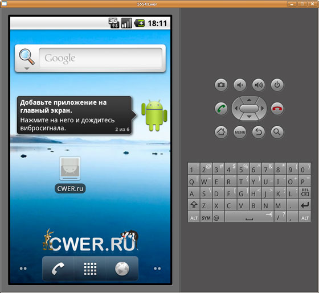The width and height of the screenshot is (319, 293).
Task: Click the Shift key on emulator keyboard
Action: (x=194, y=205)
